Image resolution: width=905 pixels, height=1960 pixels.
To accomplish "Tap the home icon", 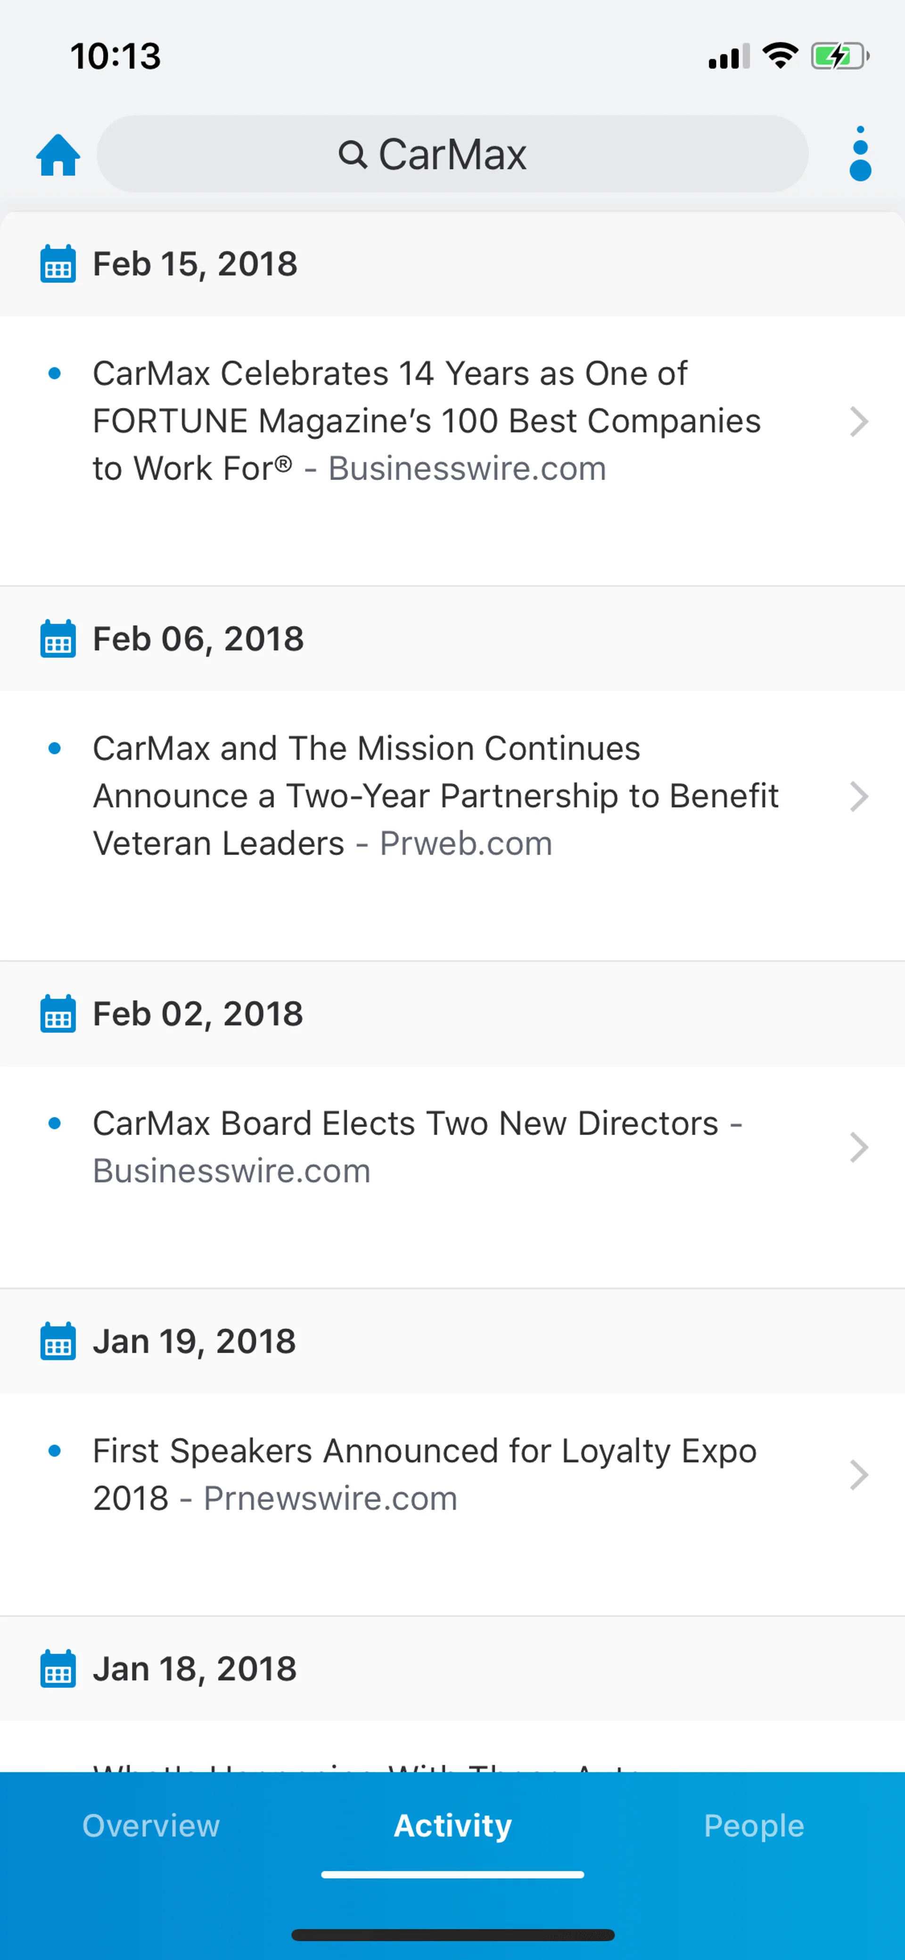I will tap(58, 155).
